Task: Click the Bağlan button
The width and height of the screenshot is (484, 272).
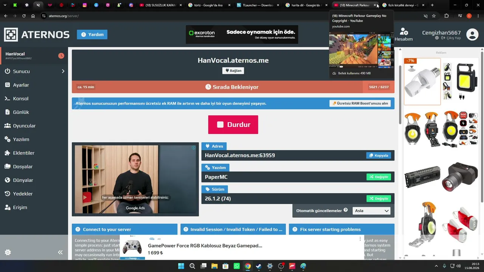Action: coord(233,71)
